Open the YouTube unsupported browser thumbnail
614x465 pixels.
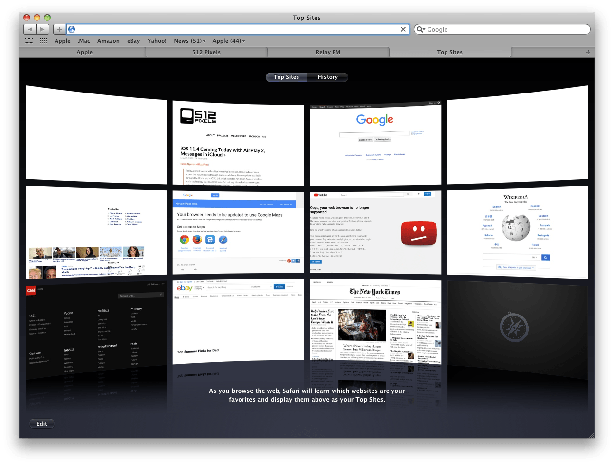[x=375, y=232]
